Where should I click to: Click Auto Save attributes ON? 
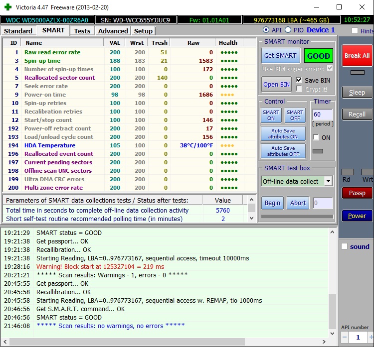point(283,133)
